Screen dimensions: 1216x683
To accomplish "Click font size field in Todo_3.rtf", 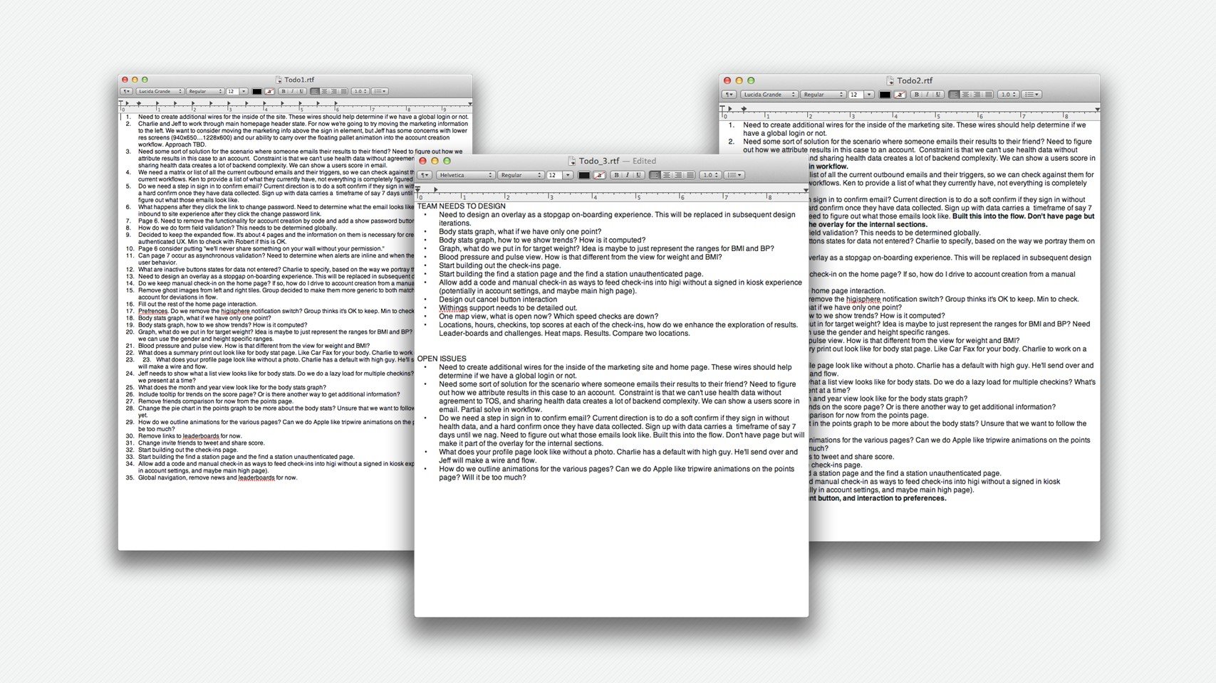I will (x=554, y=175).
